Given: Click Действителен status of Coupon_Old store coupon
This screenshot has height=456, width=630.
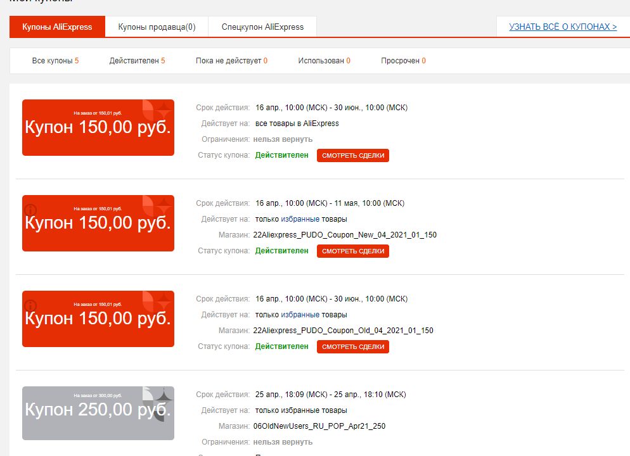Looking at the screenshot, I should click(281, 346).
